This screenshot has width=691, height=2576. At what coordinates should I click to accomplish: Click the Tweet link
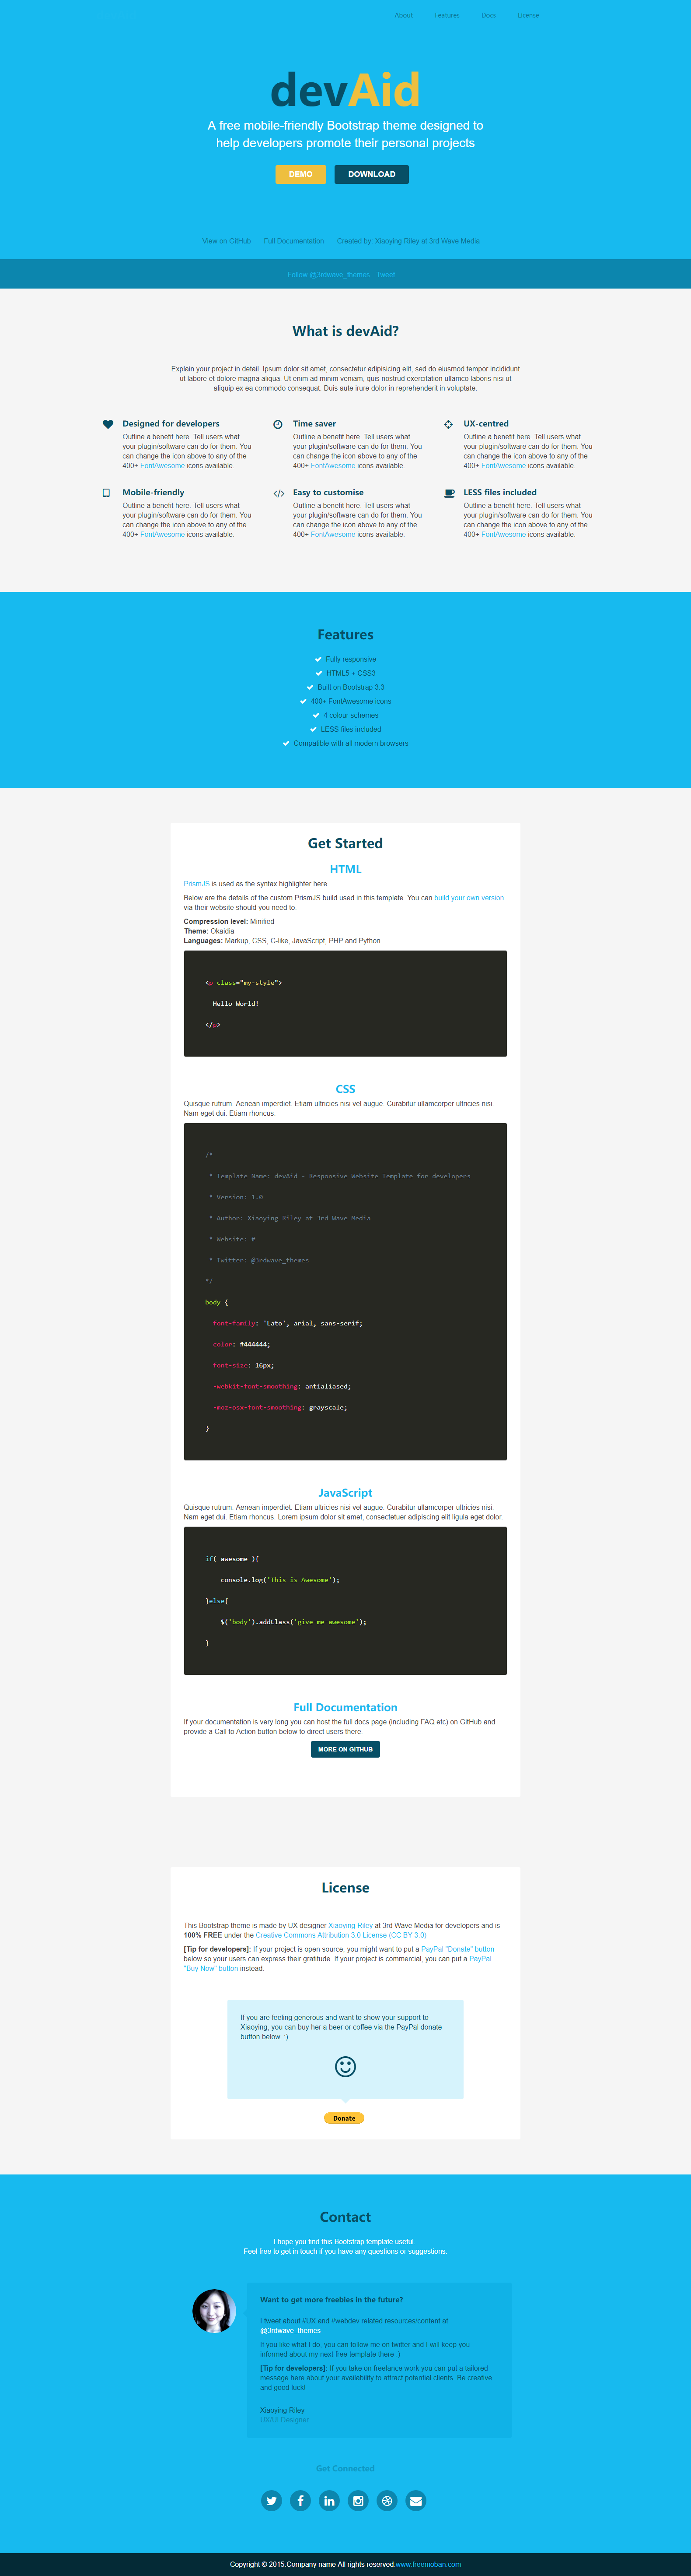[x=385, y=275]
